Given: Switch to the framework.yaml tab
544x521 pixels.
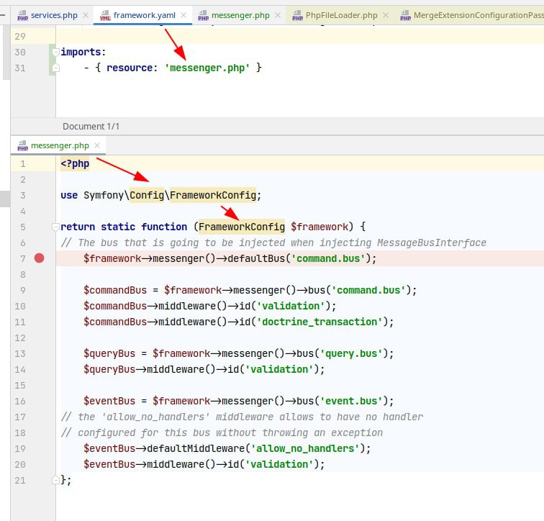Looking at the screenshot, I should point(145,15).
